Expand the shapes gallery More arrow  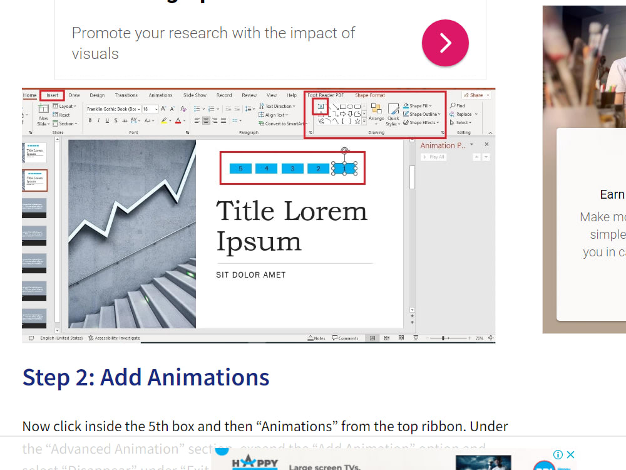364,121
